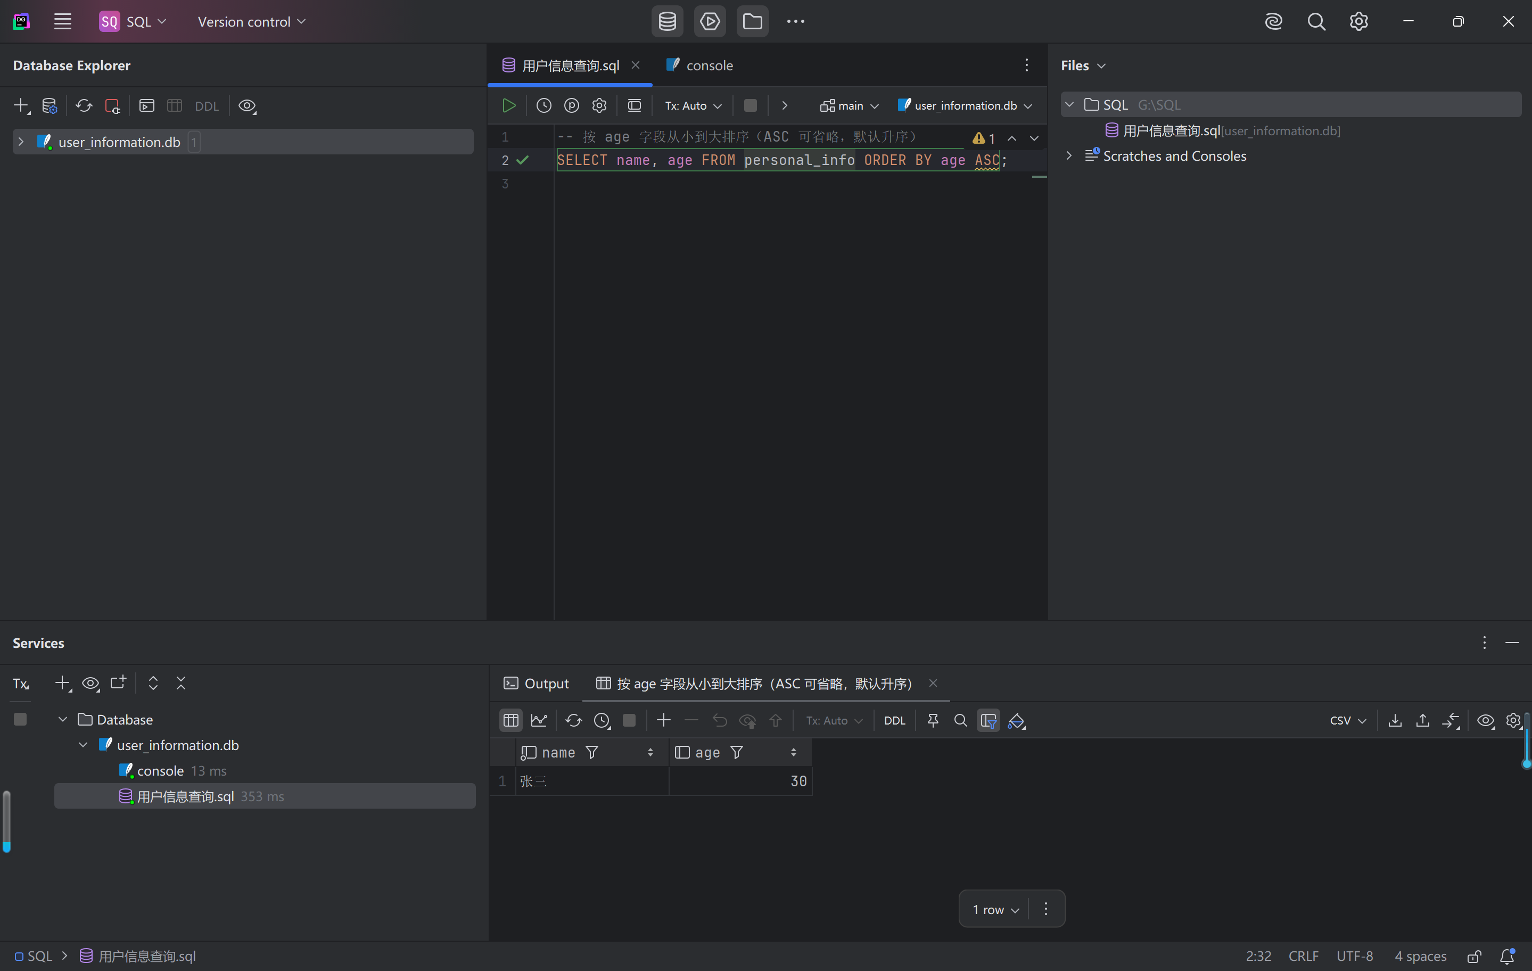
Task: Click the export data download icon
Action: tap(1395, 720)
